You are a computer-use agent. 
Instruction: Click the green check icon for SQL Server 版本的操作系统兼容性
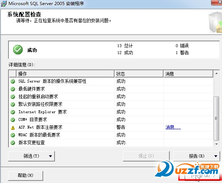[x=13, y=81]
